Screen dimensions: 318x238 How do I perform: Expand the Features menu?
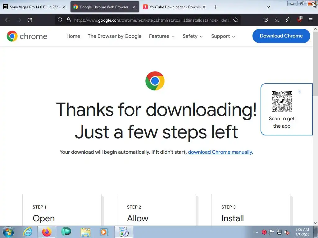click(x=161, y=36)
